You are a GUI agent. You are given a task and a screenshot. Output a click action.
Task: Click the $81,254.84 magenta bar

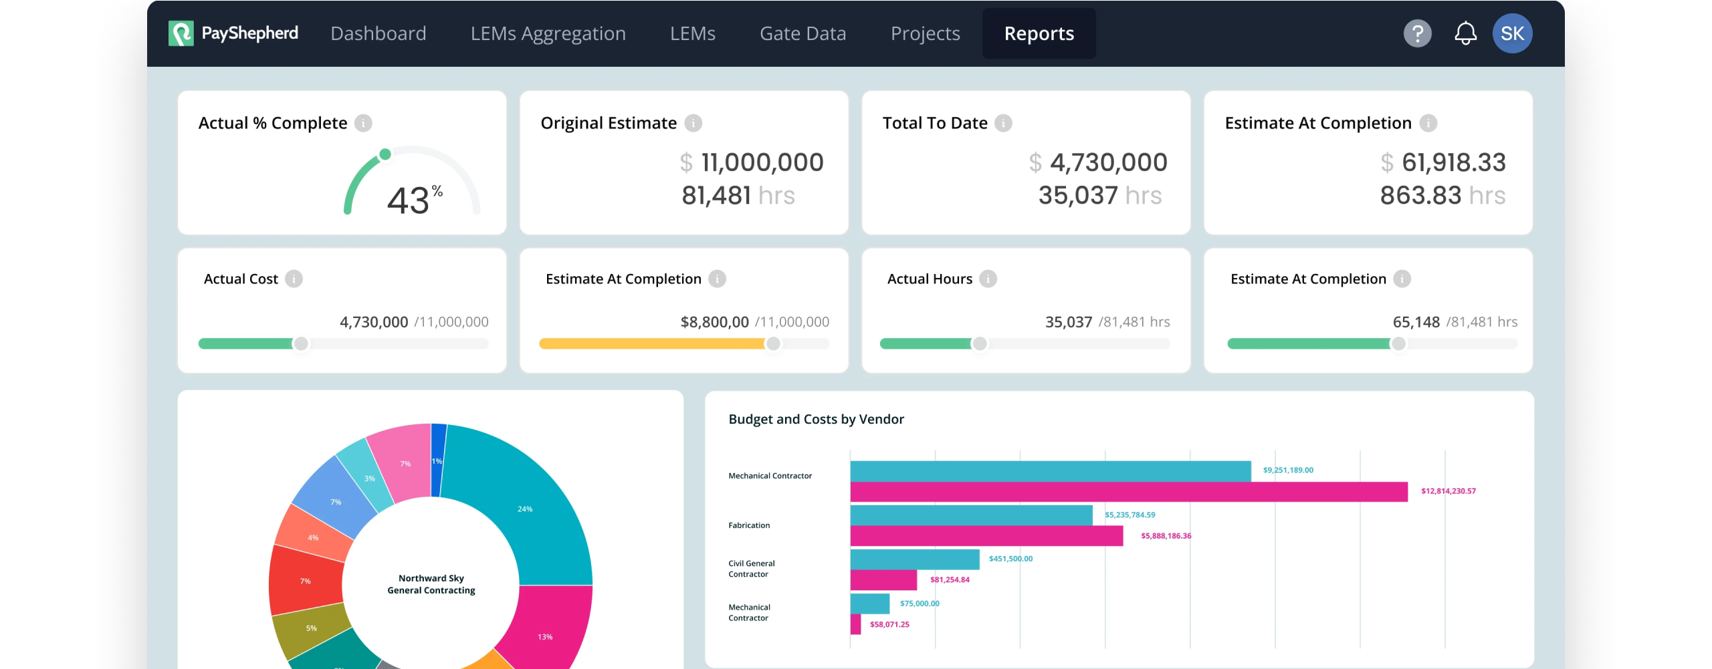(x=883, y=580)
